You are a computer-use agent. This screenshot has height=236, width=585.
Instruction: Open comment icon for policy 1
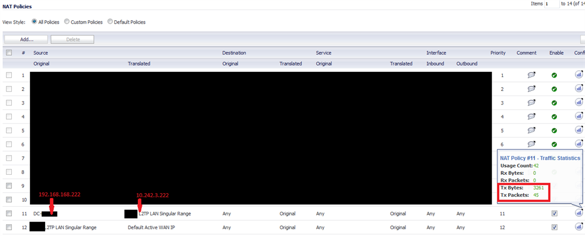(x=532, y=75)
